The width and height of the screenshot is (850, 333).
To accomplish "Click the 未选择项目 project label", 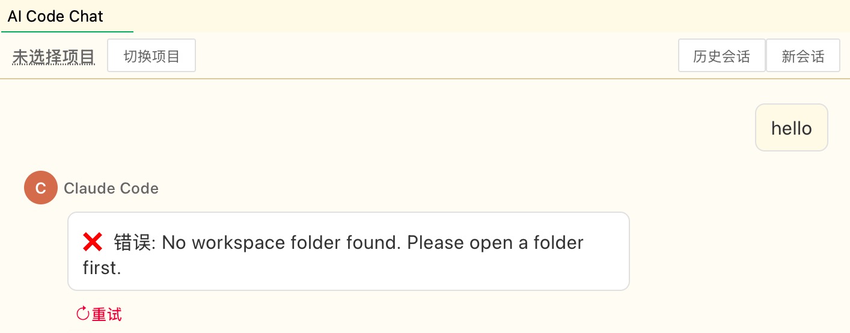I will (54, 57).
